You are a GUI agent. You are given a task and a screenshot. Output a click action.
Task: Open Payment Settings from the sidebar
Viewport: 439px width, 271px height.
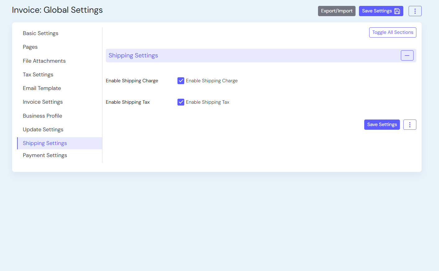(x=45, y=155)
